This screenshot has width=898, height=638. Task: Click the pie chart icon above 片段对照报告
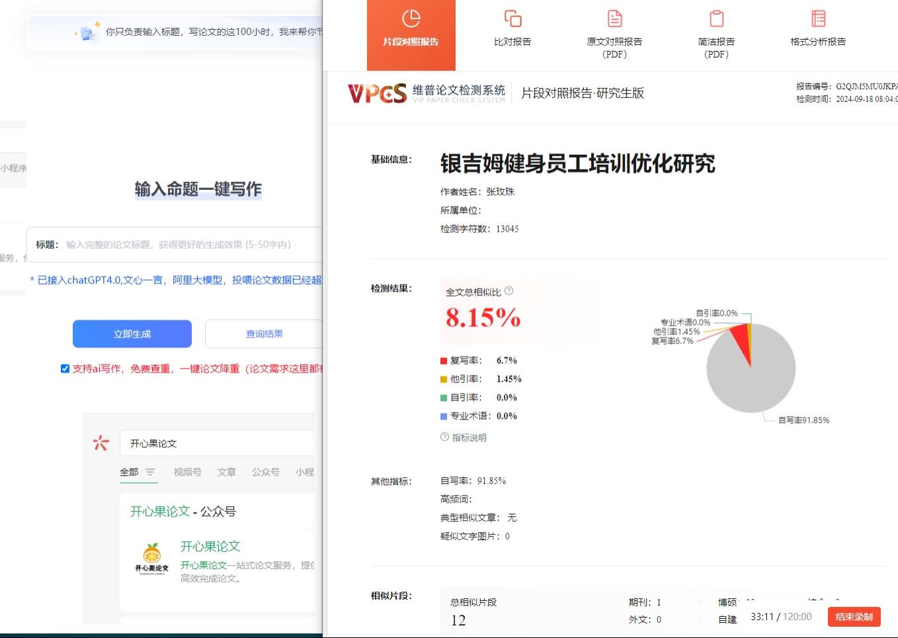pyautogui.click(x=411, y=19)
